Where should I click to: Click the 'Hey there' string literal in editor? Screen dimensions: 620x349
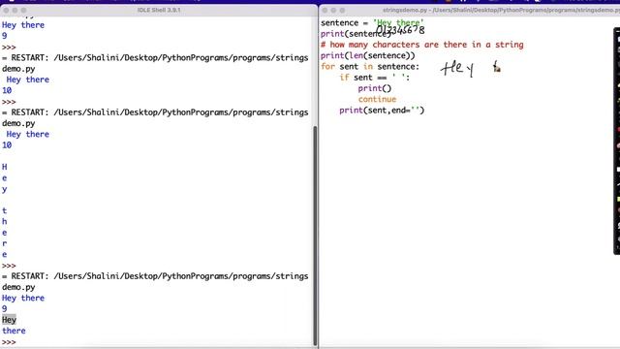click(398, 22)
